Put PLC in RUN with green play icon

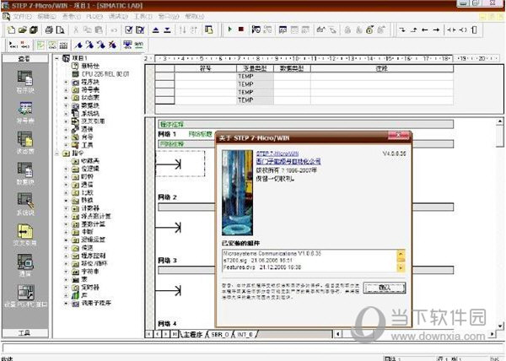tap(229, 30)
